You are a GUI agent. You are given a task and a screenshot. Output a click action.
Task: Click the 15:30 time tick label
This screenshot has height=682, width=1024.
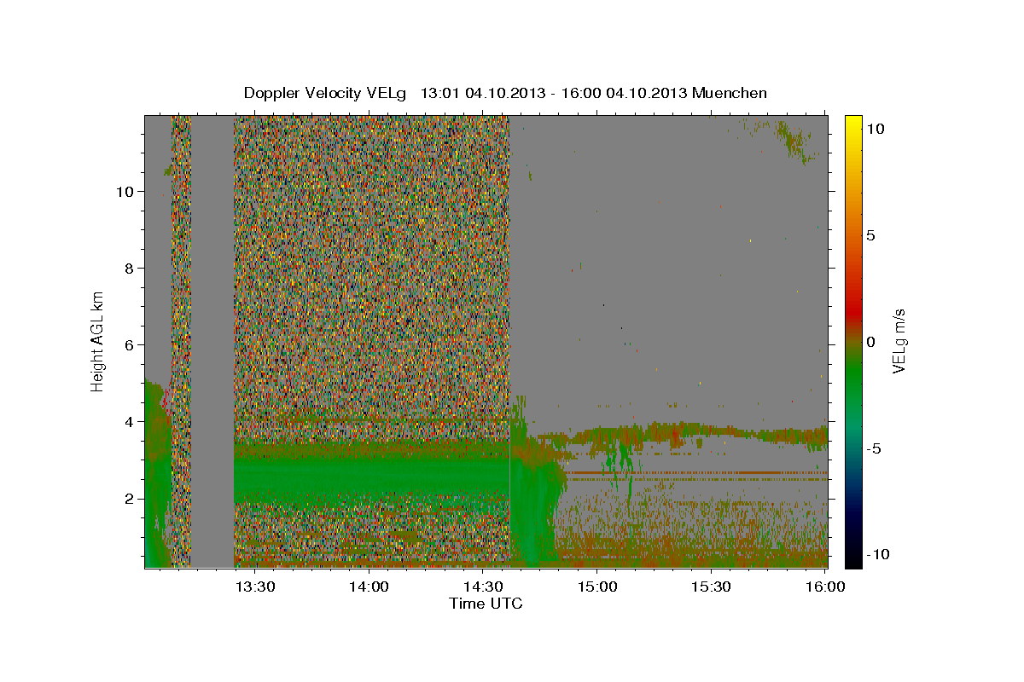pyautogui.click(x=710, y=587)
